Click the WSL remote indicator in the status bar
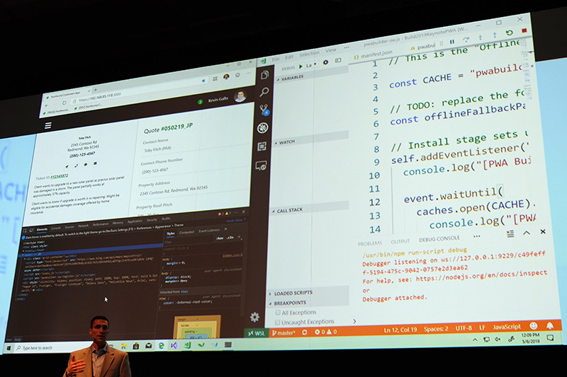Image resolution: width=567 pixels, height=377 pixels. tap(256, 333)
